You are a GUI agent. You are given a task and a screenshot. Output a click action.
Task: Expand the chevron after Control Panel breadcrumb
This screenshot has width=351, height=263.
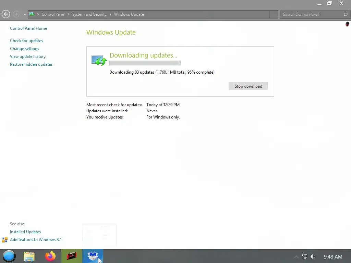tap(68, 14)
